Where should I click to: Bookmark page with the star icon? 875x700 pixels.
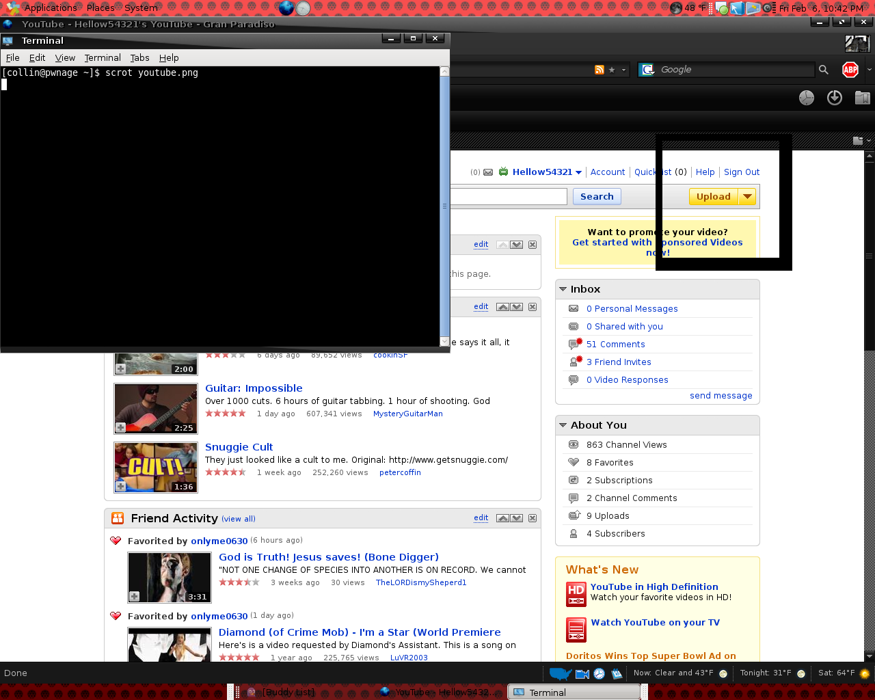click(x=612, y=70)
